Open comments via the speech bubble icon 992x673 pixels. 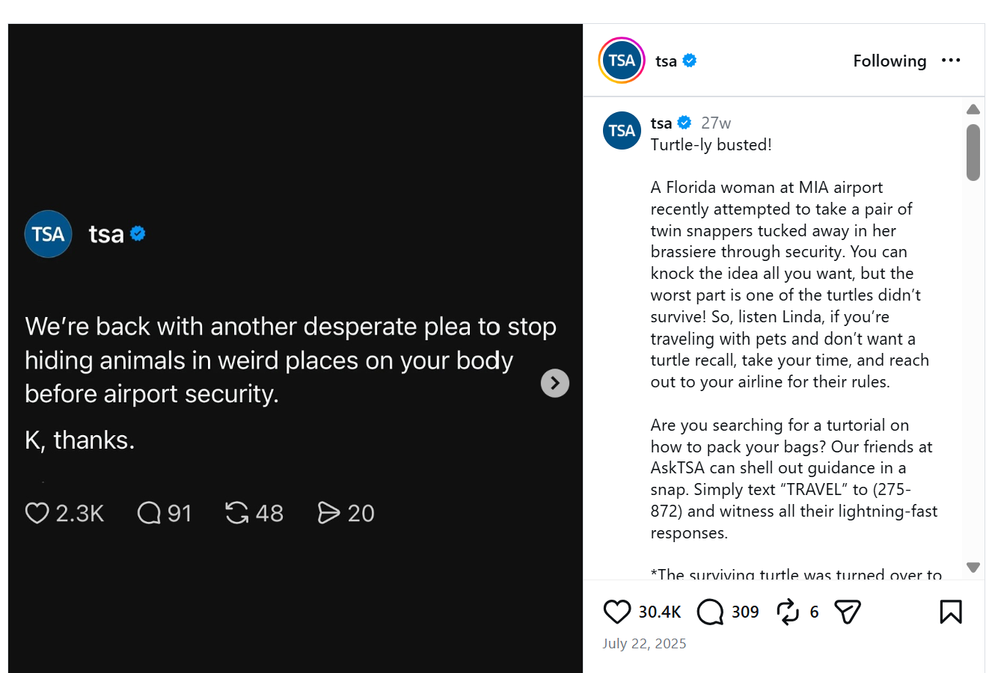(710, 612)
